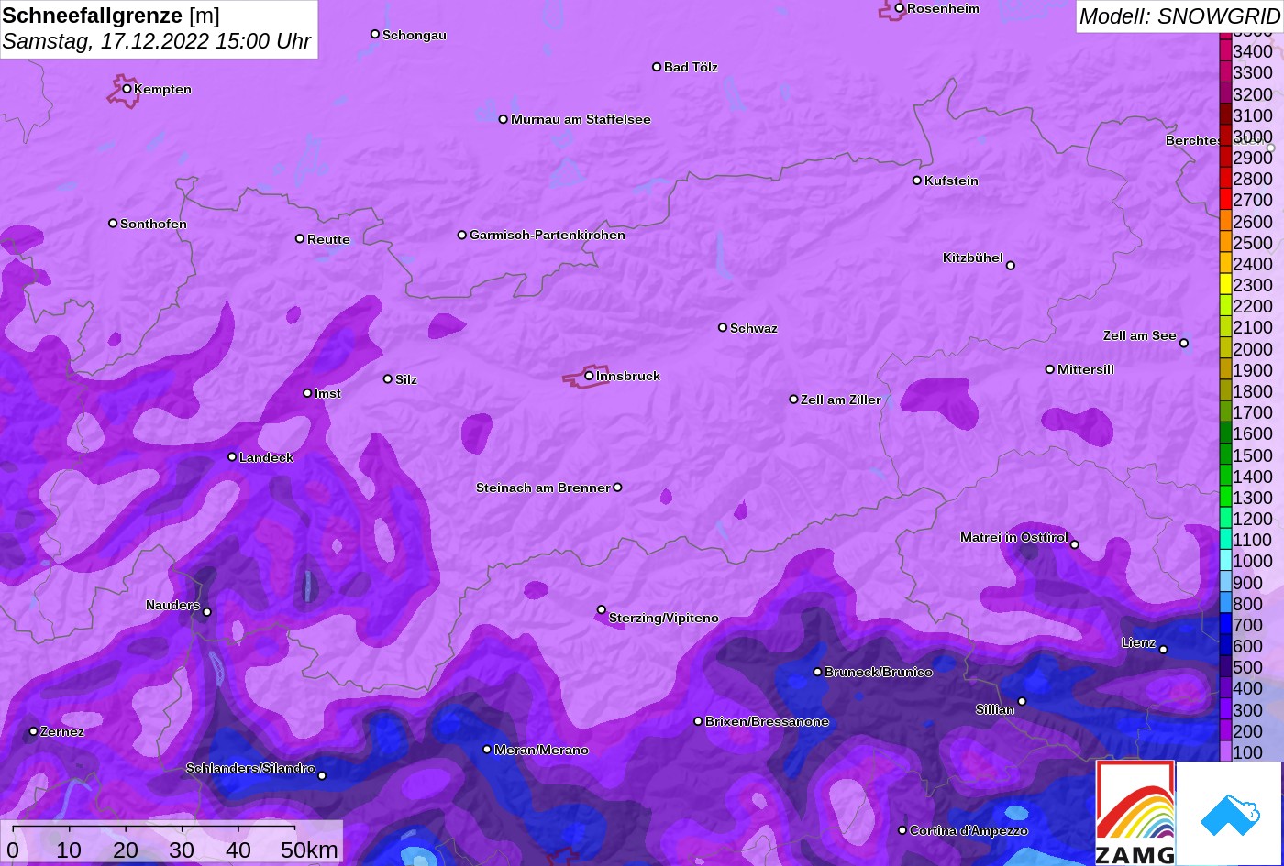Image resolution: width=1284 pixels, height=866 pixels.
Task: Pick the 2000 m legend color swatch
Action: point(1225,348)
